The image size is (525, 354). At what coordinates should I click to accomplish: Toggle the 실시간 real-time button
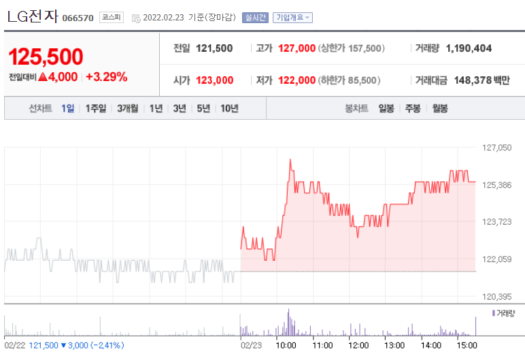255,18
